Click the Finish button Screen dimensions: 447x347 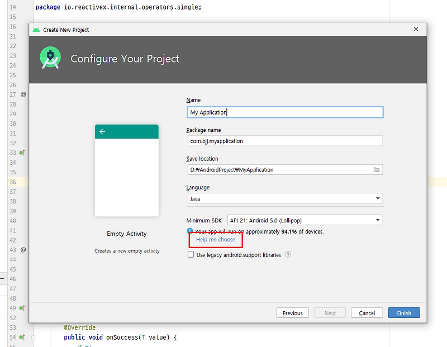click(x=403, y=313)
